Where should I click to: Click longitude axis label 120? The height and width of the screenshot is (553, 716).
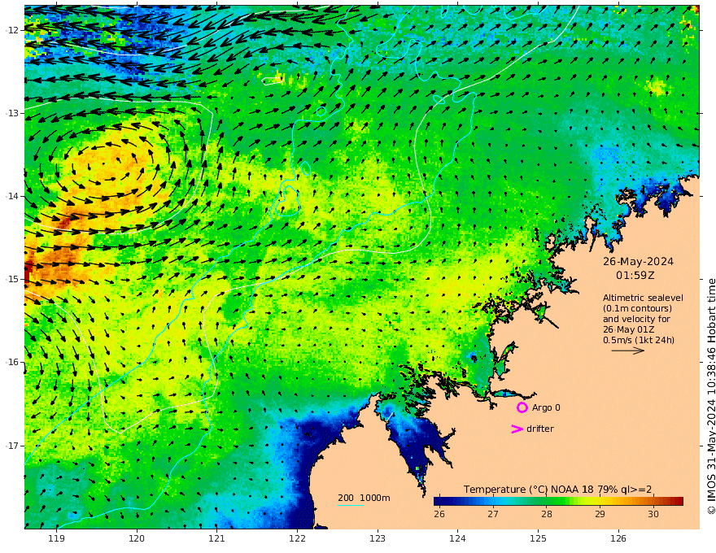pyautogui.click(x=137, y=538)
